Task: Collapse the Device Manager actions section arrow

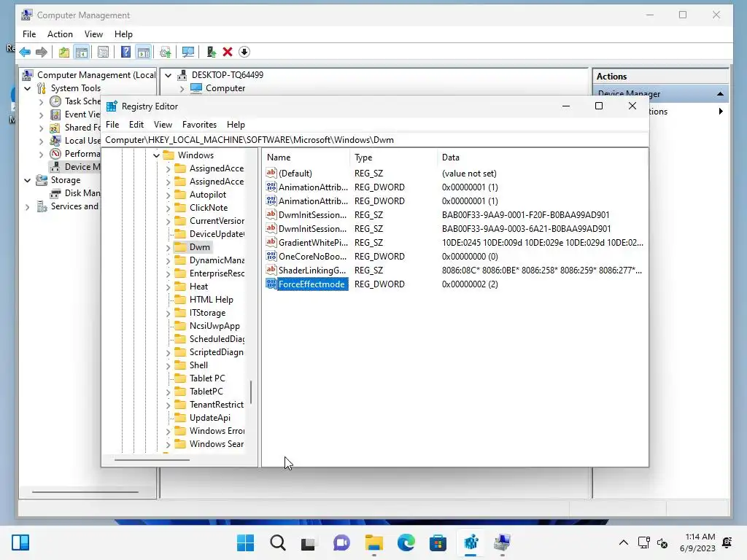Action: 720,94
